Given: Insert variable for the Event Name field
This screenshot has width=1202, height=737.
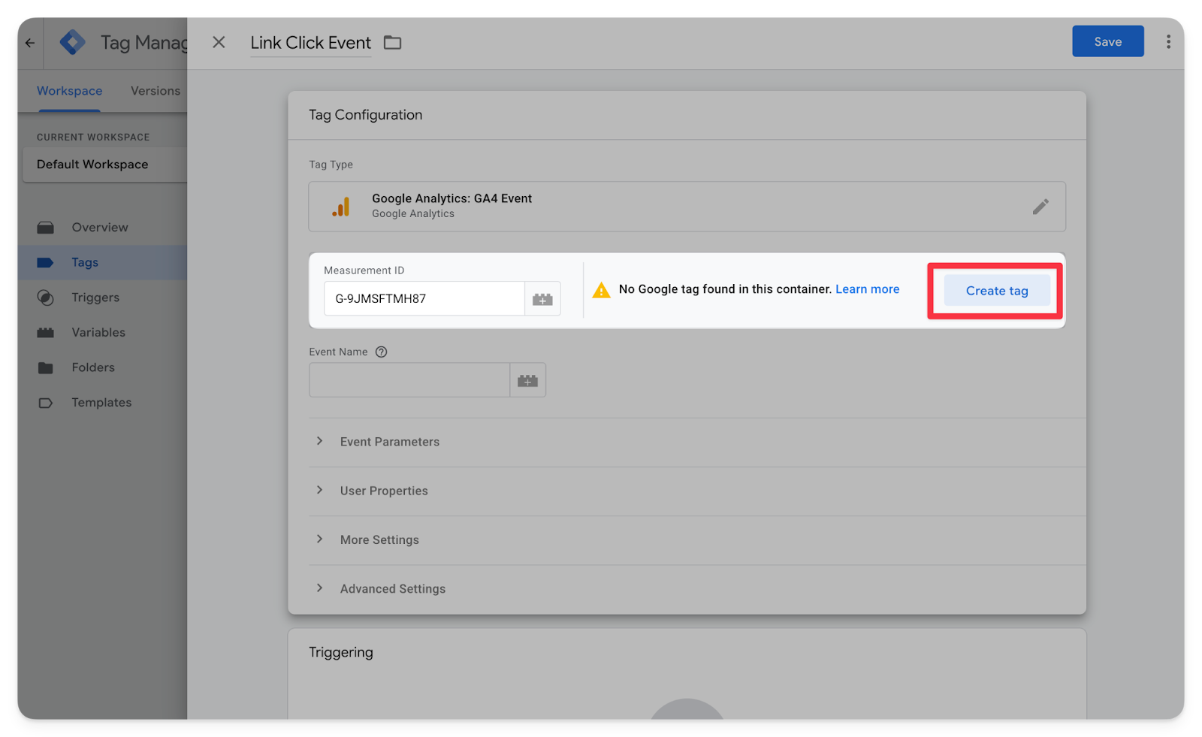Looking at the screenshot, I should pos(527,381).
